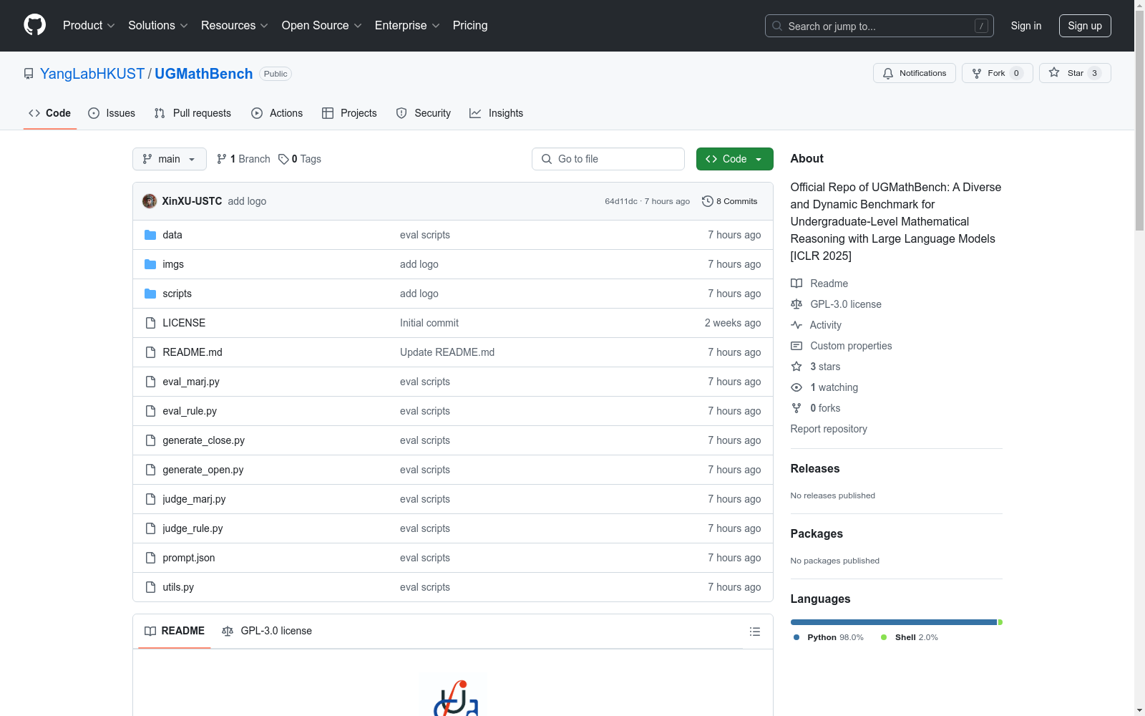The image size is (1145, 716).
Task: Open the Pricing link
Action: [470, 26]
